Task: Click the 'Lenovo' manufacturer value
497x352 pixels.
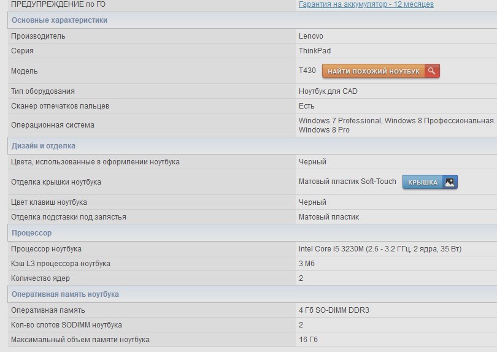Action: 310,36
